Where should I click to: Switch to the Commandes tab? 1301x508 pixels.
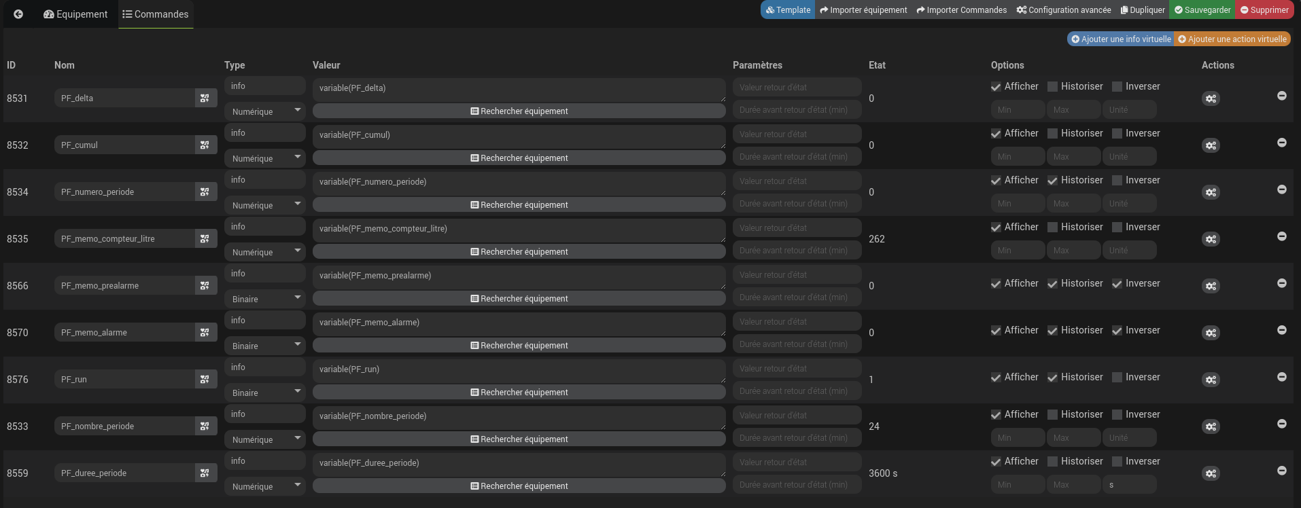156,14
